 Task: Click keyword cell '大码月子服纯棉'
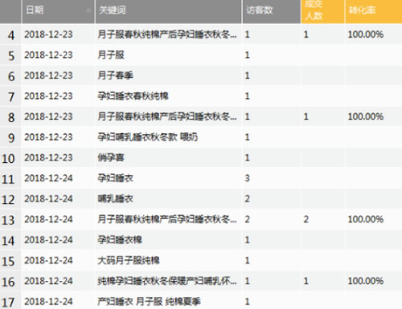[129, 260]
